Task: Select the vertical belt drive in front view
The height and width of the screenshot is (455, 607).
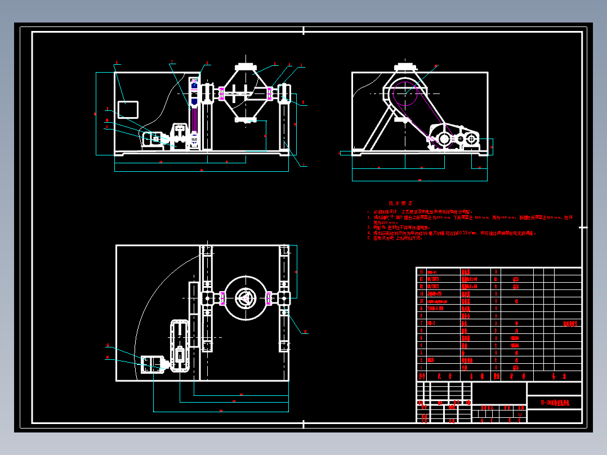Action: tap(194, 113)
